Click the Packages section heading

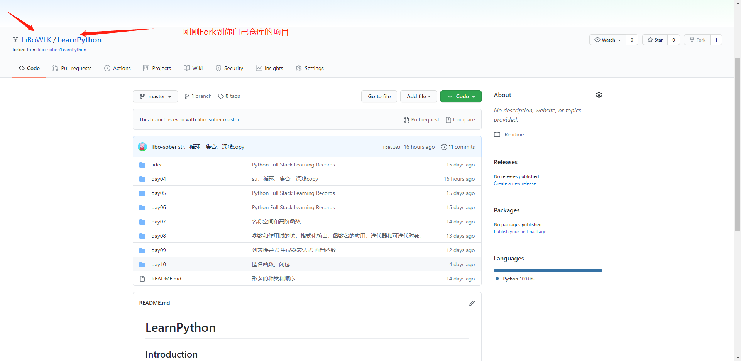[507, 210]
